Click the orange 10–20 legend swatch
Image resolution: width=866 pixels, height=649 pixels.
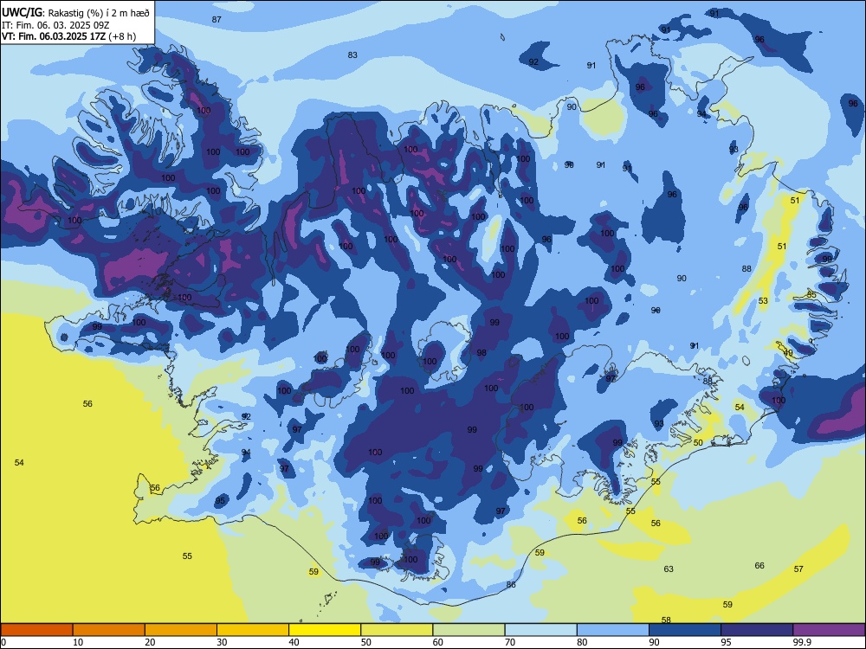(x=109, y=630)
